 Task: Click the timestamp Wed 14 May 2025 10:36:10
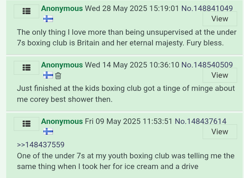(132, 65)
